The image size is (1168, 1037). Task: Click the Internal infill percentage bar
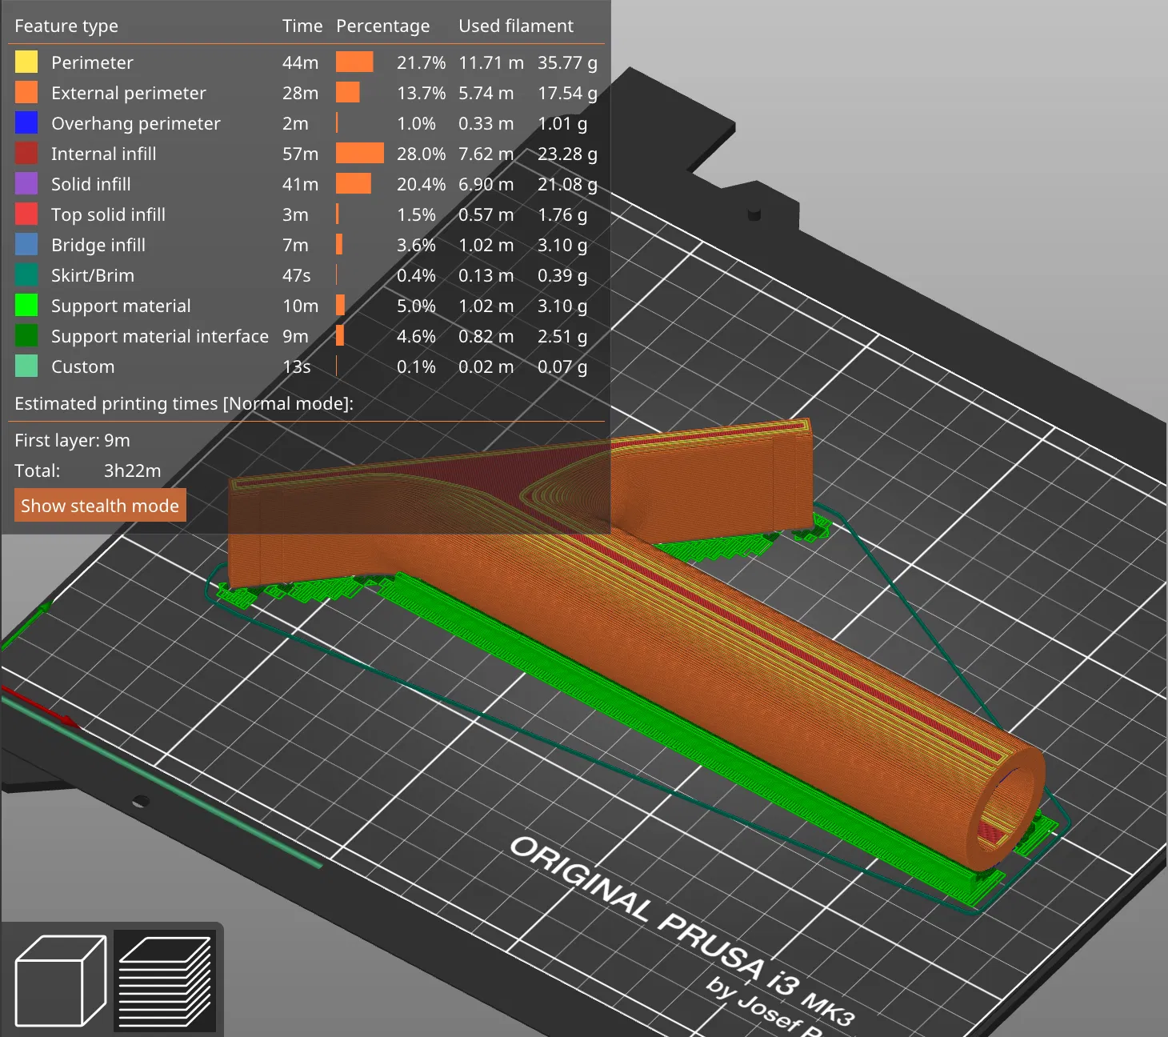pyautogui.click(x=360, y=154)
